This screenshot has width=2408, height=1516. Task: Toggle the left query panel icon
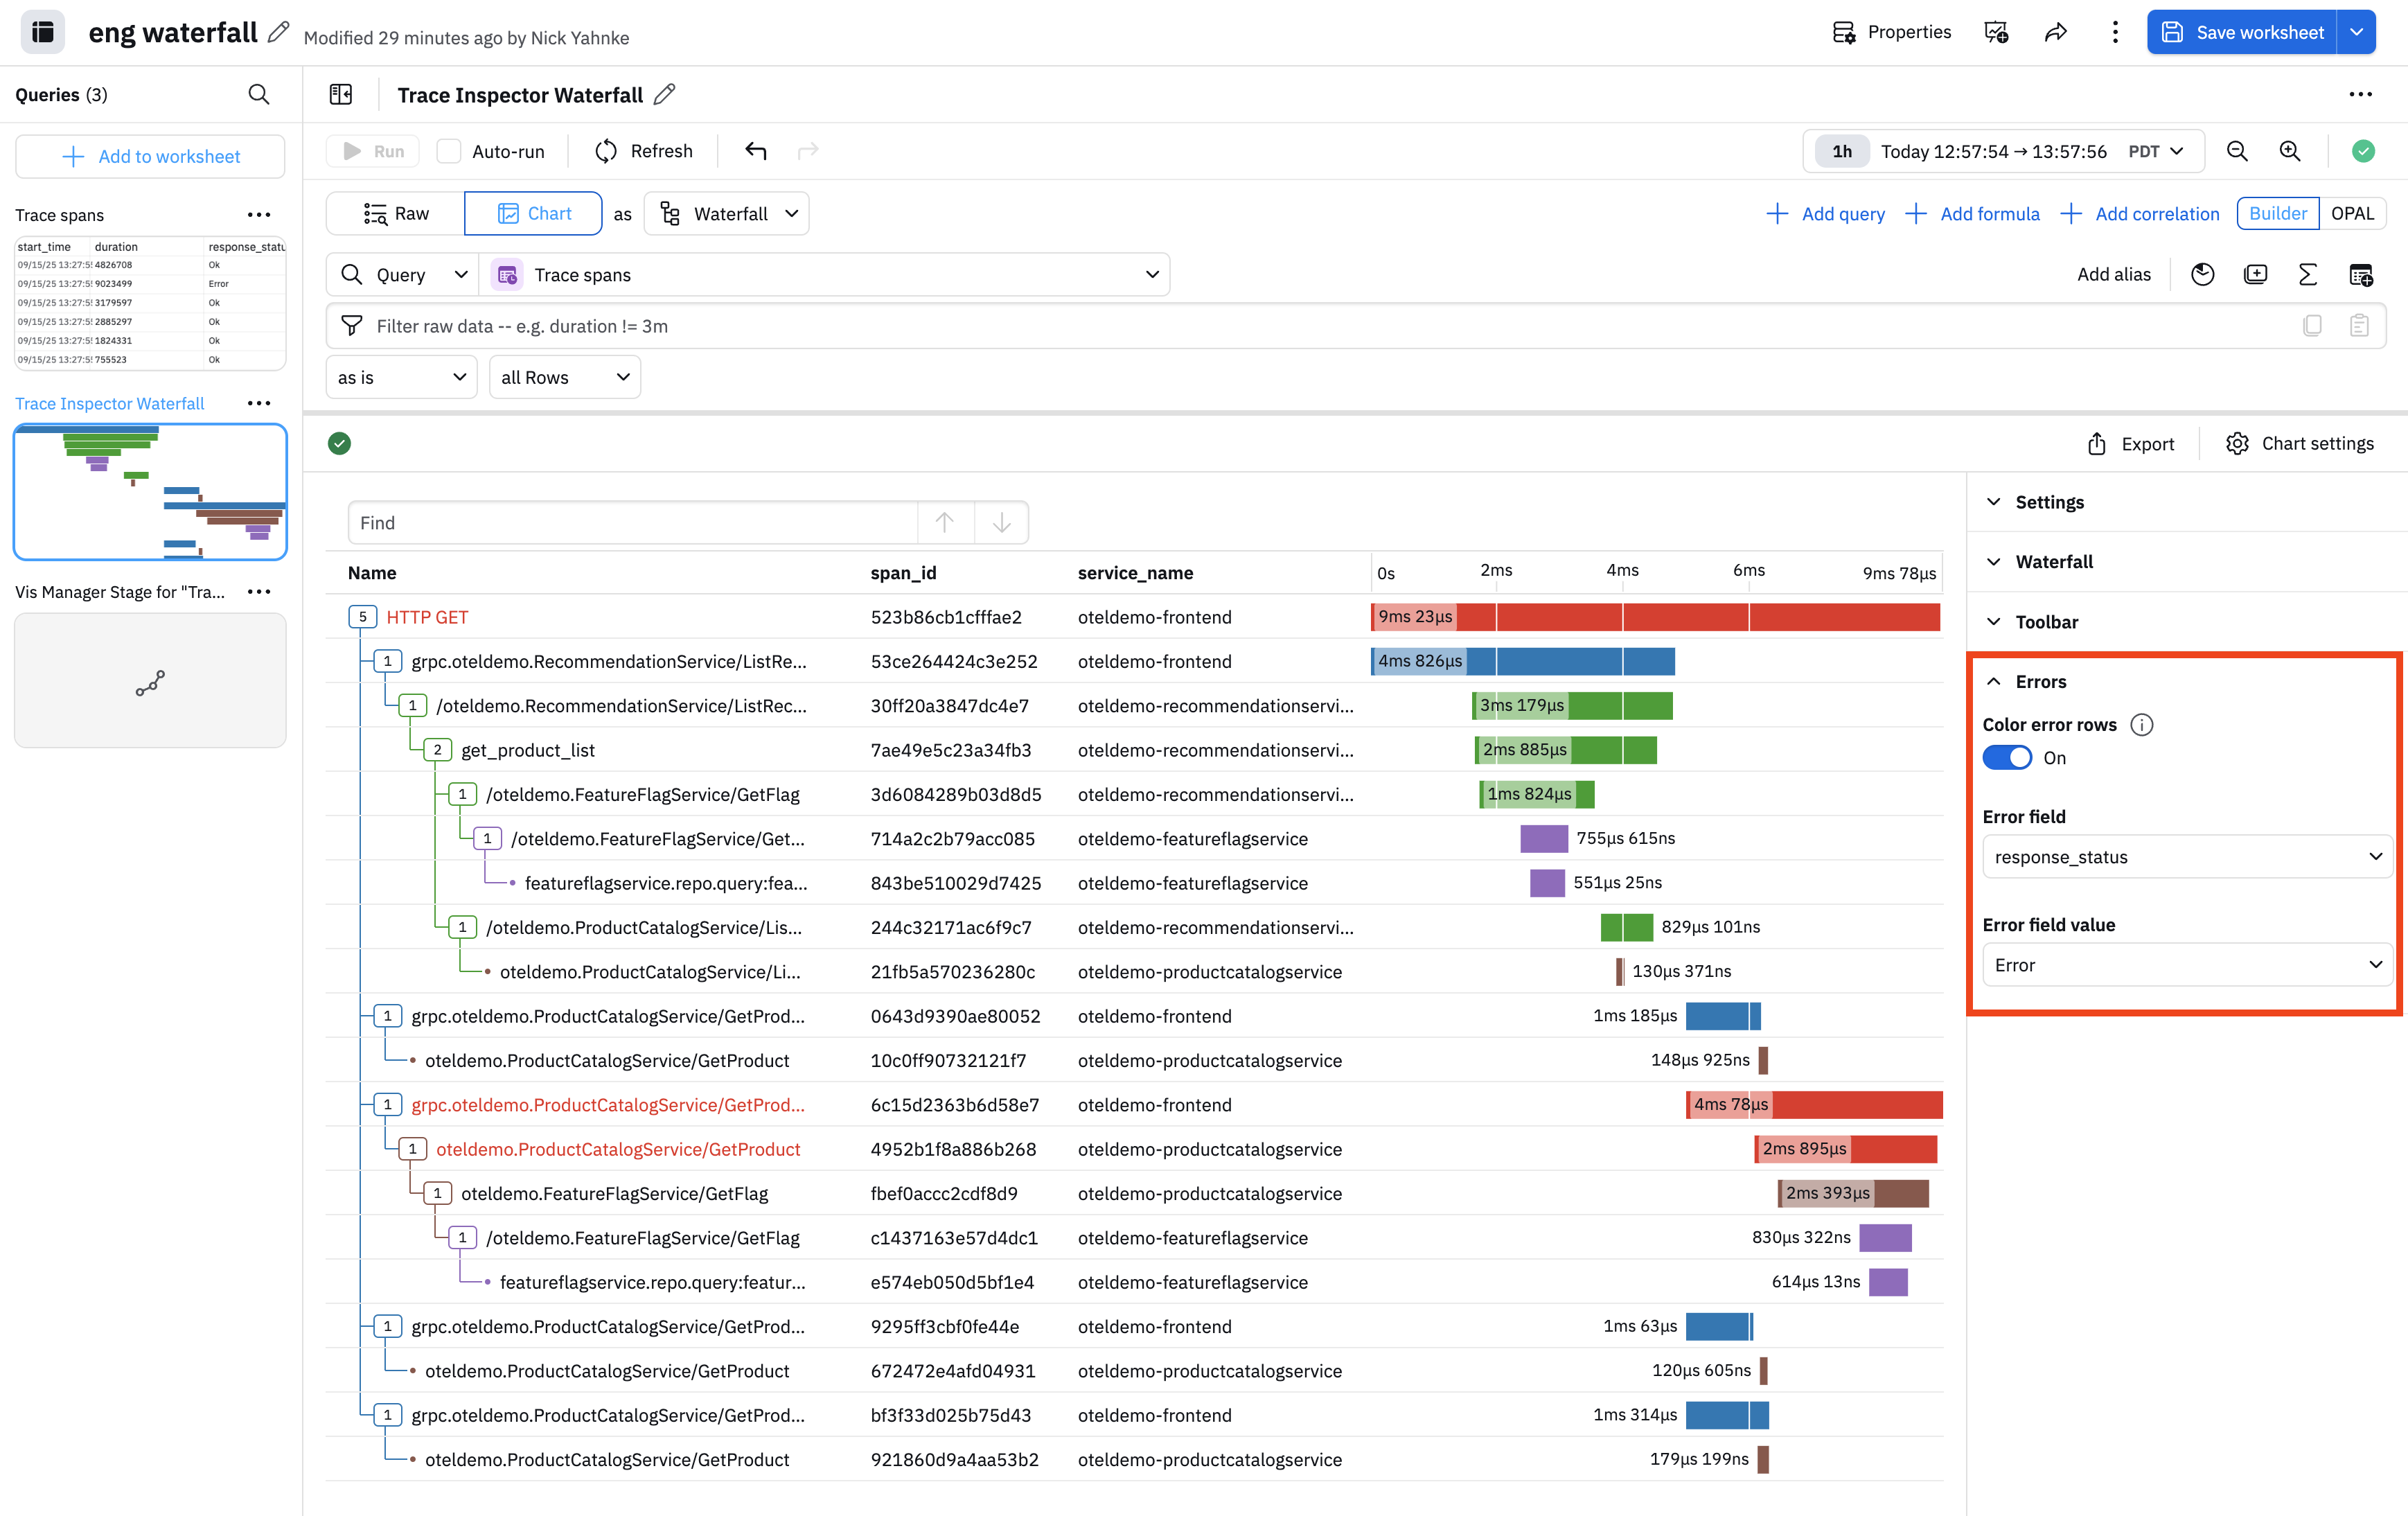tap(341, 95)
